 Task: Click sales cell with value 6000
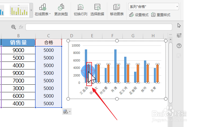pos(18,96)
